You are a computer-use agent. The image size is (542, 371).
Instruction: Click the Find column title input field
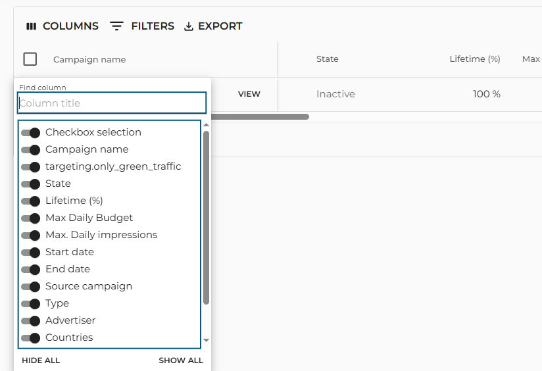112,103
